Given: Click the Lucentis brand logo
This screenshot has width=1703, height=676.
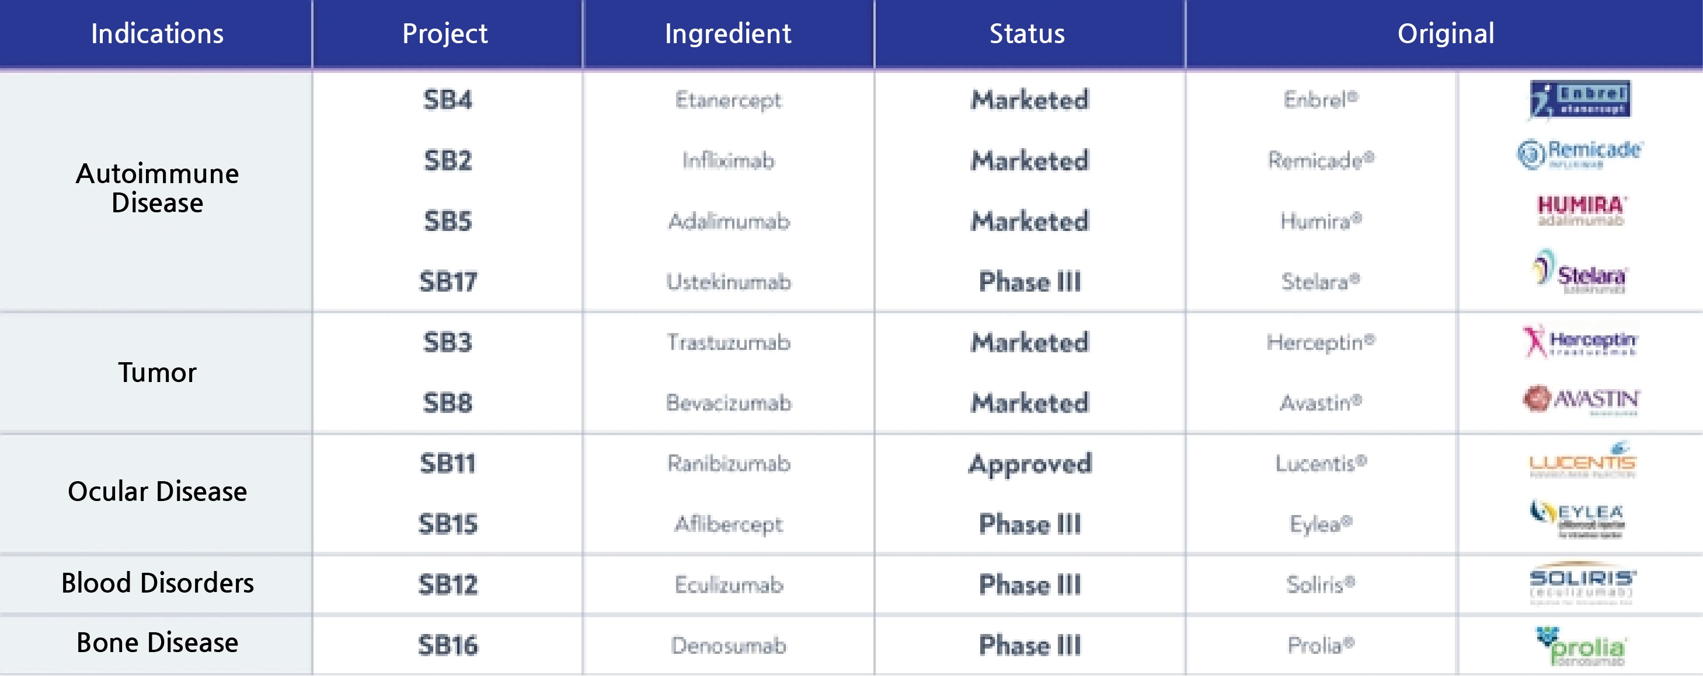Looking at the screenshot, I should [x=1582, y=460].
